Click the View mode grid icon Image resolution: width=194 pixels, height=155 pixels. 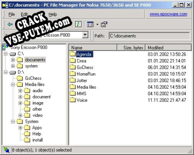90,24
